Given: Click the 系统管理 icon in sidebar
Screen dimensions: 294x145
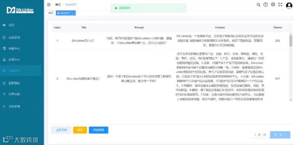Looking at the screenshot, I should (4, 106).
